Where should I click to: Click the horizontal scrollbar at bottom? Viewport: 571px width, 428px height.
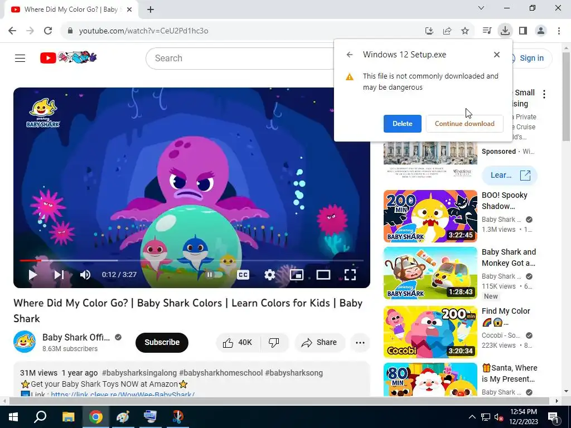click(279, 401)
